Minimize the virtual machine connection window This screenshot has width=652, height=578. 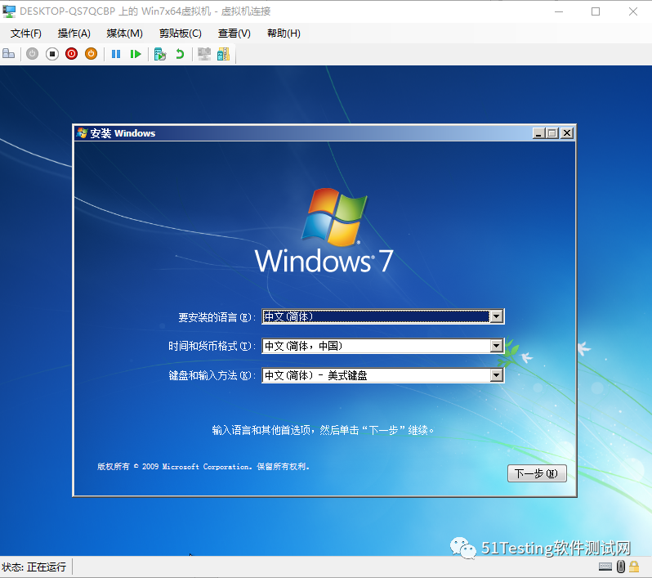click(x=559, y=11)
